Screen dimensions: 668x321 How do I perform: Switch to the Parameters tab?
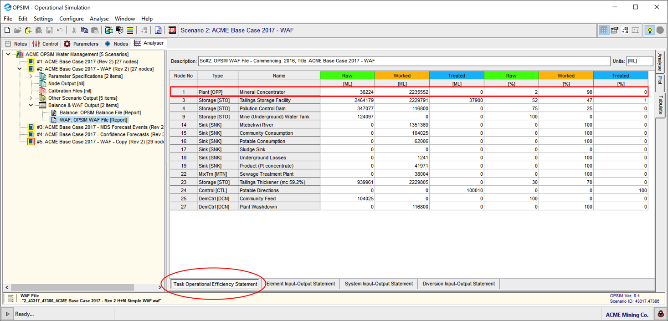tap(81, 44)
